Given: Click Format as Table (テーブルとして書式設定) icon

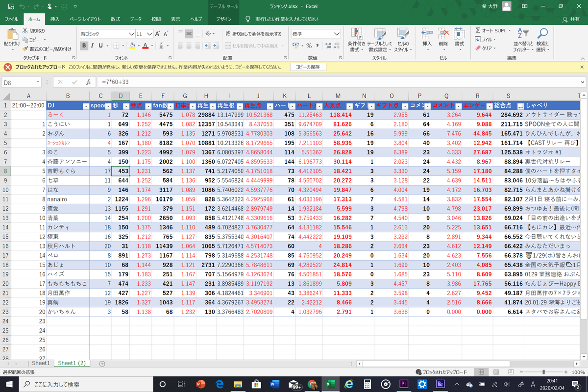Looking at the screenshot, I should coord(380,34).
